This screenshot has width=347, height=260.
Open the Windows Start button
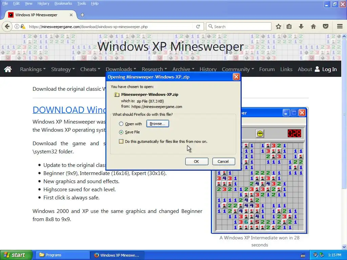click(16, 255)
